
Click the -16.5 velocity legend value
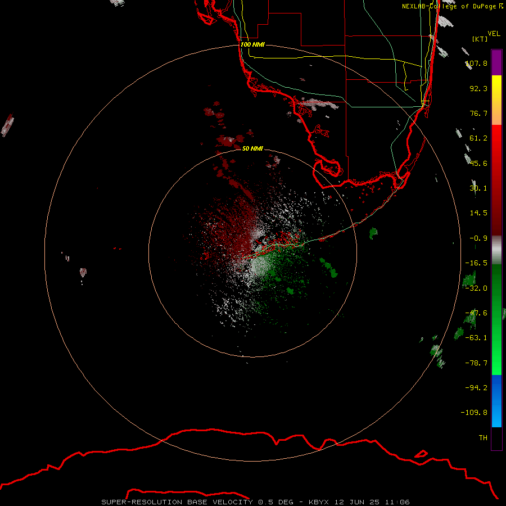(x=476, y=263)
